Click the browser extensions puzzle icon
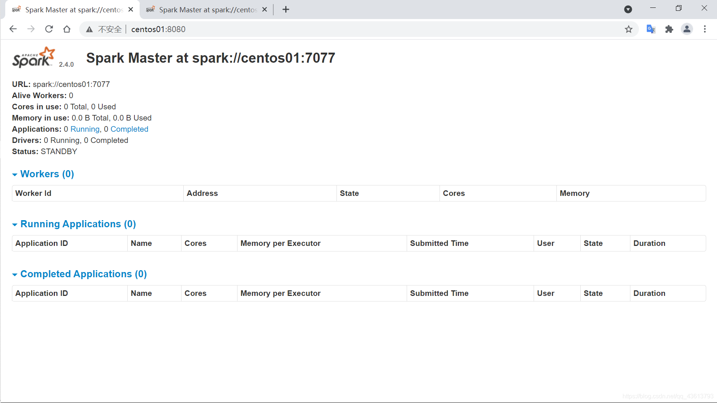717x403 pixels. coord(669,29)
